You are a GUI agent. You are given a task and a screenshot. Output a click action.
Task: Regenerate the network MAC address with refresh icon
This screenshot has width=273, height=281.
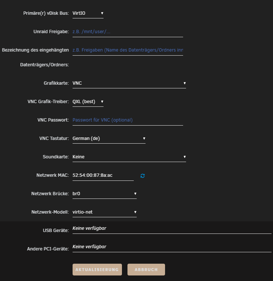tap(143, 176)
